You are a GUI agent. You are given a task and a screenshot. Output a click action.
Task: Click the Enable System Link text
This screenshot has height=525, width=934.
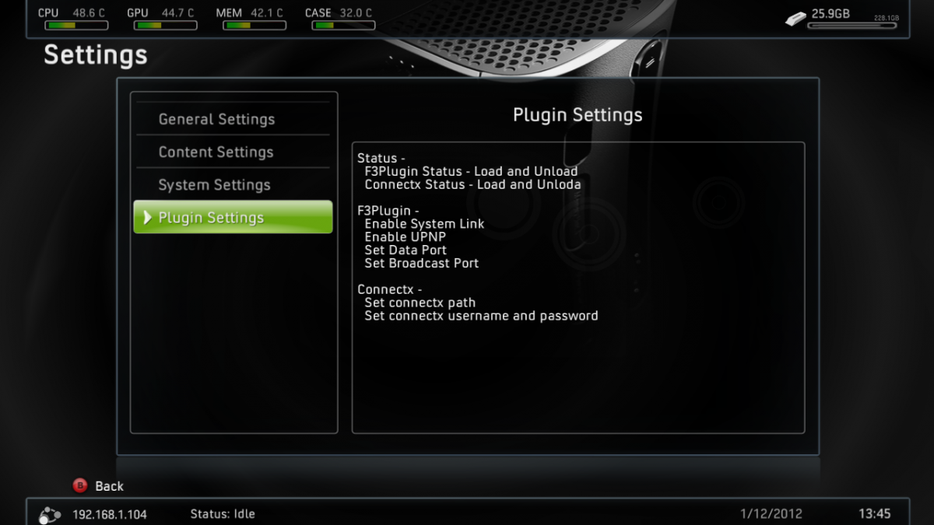(424, 224)
